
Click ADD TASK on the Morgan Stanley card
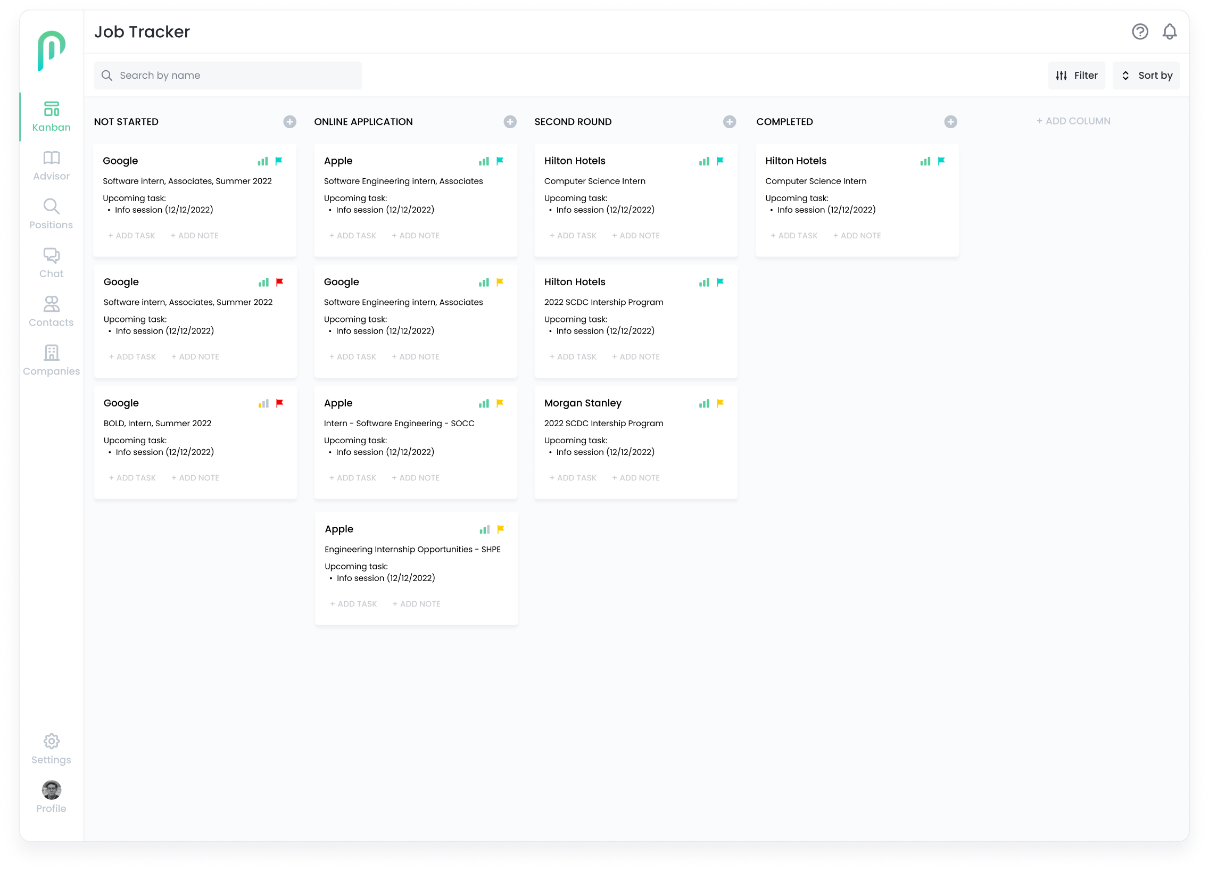(x=573, y=478)
